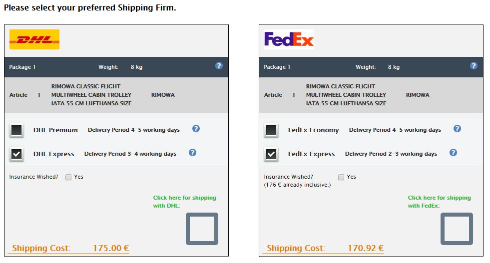
Task: Click 'Click here for shipping with DHL' text
Action: pos(184,202)
